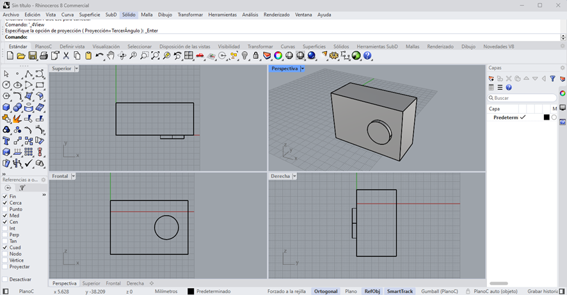Open the Superficie menu
The image size is (567, 295).
point(90,15)
